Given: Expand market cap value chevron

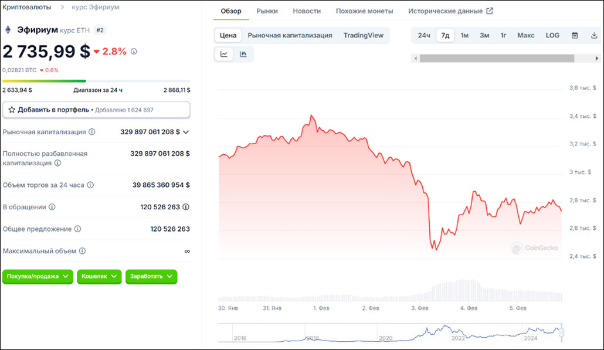Looking at the screenshot, I should pyautogui.click(x=186, y=132).
